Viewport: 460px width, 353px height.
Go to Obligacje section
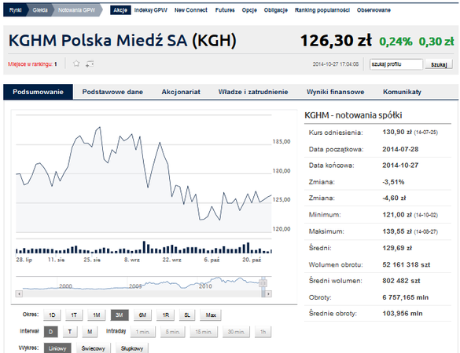point(275,10)
